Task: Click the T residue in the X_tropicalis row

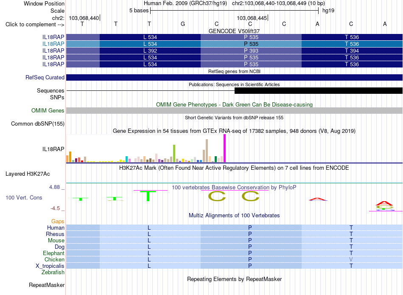Action: [x=351, y=266]
